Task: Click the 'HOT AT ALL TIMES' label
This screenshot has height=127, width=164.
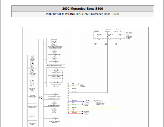Action: [x=97, y=31]
